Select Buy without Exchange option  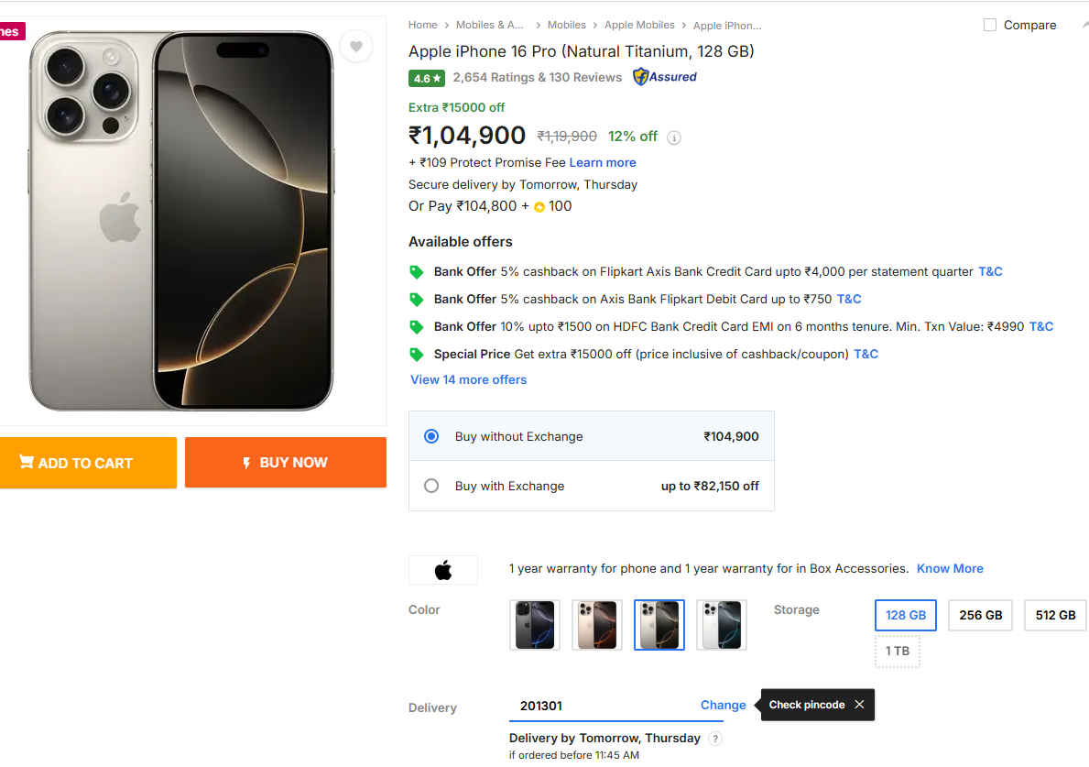pyautogui.click(x=431, y=436)
